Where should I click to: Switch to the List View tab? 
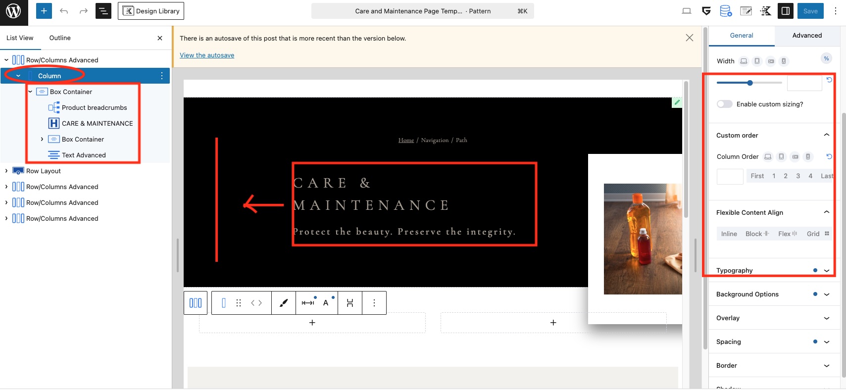[20, 38]
